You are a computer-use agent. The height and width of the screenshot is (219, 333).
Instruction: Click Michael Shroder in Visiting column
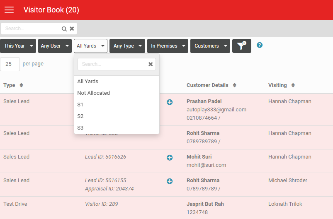coord(288,180)
